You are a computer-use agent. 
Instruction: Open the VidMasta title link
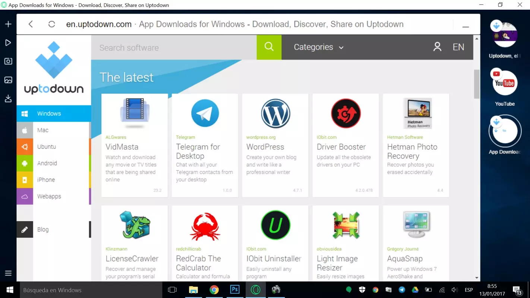click(122, 147)
